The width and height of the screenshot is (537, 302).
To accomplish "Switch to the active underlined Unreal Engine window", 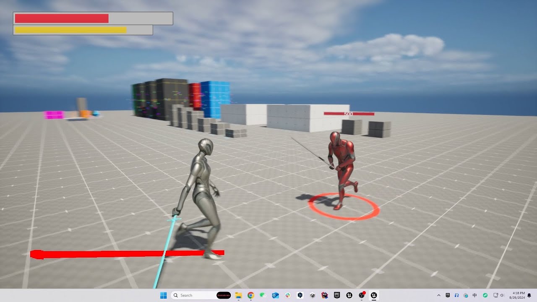I will point(374,295).
